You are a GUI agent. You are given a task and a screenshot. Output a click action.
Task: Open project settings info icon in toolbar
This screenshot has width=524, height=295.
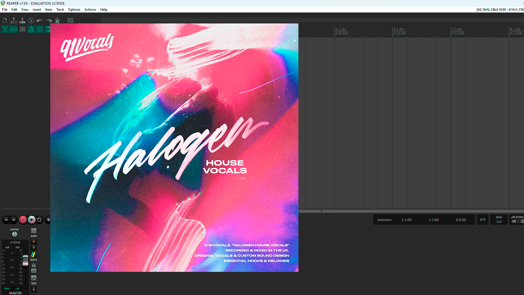coord(31,20)
